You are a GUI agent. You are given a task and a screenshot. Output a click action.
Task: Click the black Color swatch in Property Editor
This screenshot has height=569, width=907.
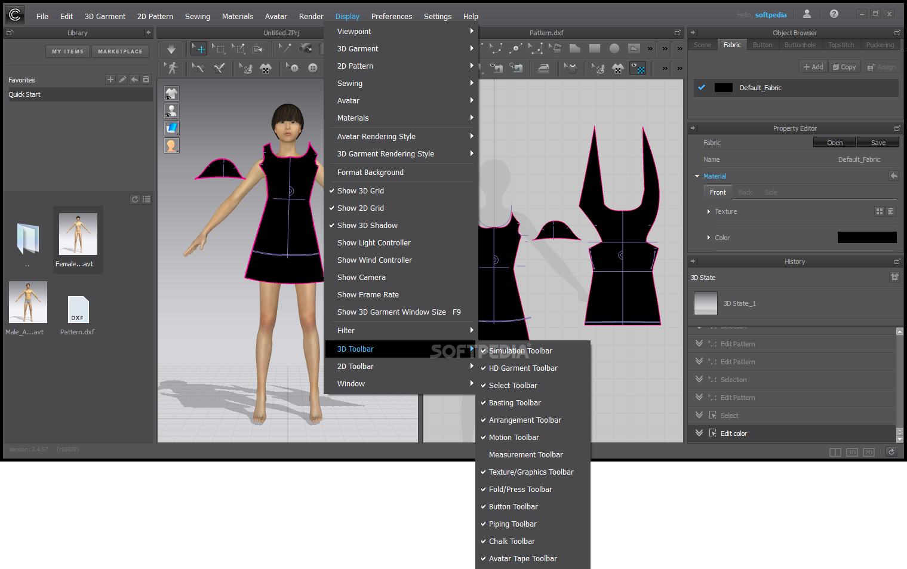point(866,238)
